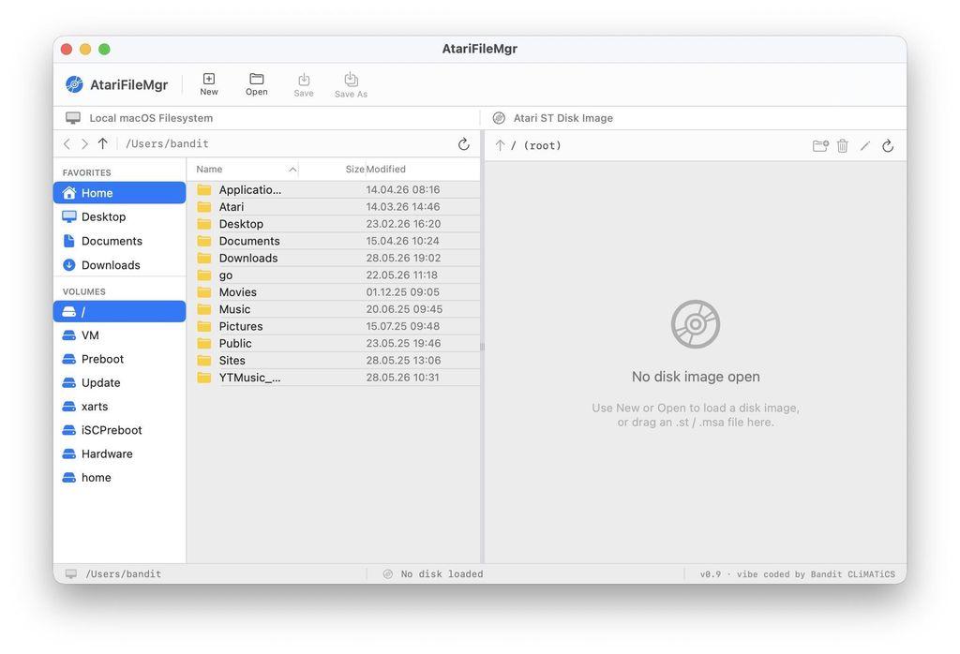960x654 pixels.
Task: Click the Save toolbar icon
Action: pyautogui.click(x=304, y=80)
